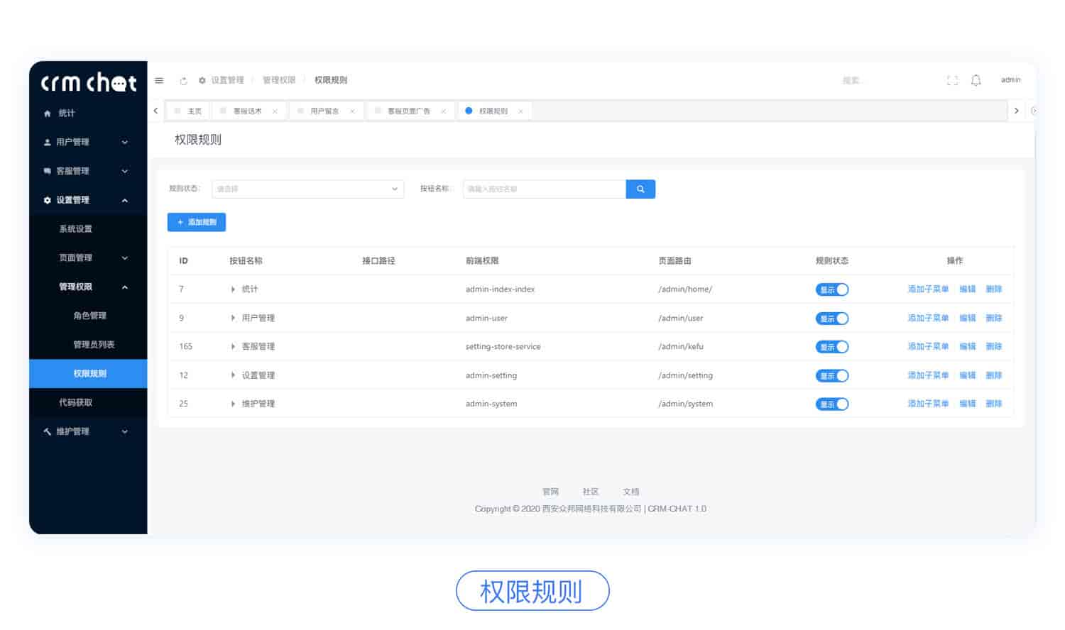Viewport: 1065px width, 630px height.
Task: Open 角色管理 in the sidebar menu
Action: pos(89,316)
